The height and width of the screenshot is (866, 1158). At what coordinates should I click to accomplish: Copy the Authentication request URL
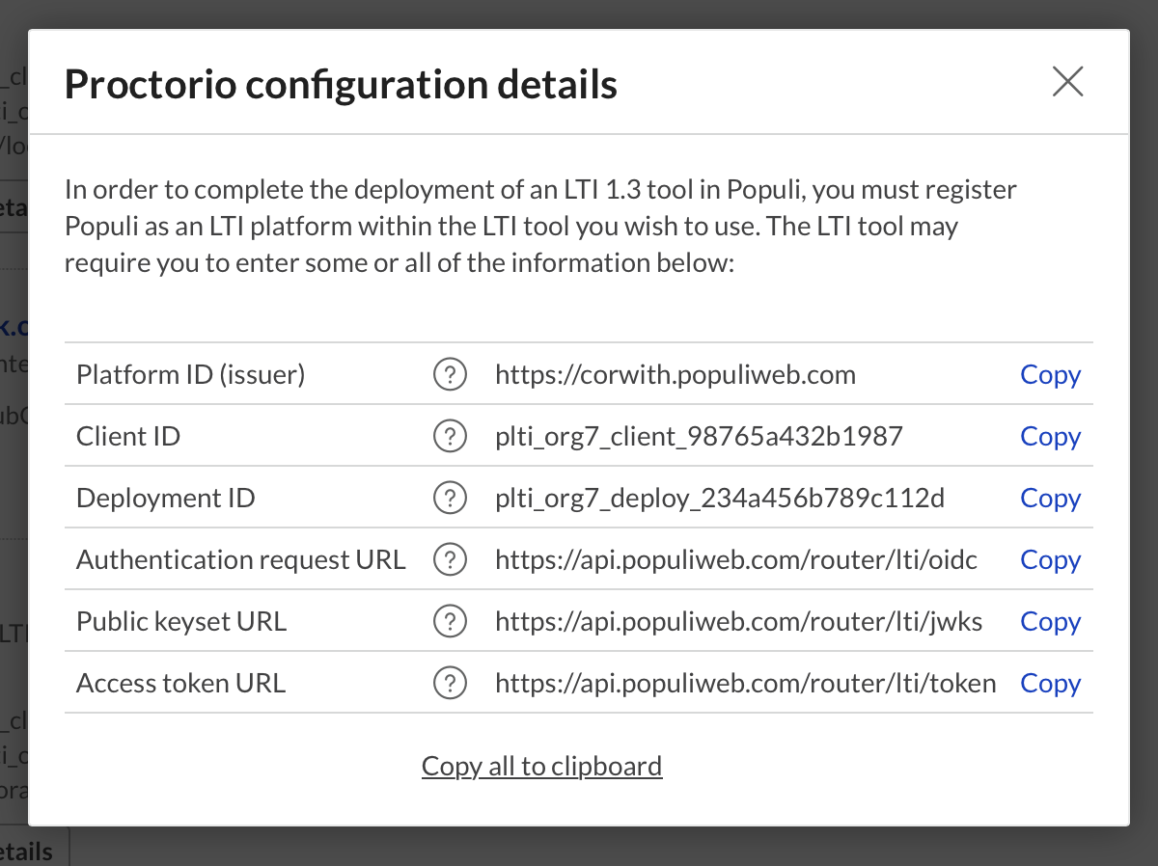(1050, 559)
